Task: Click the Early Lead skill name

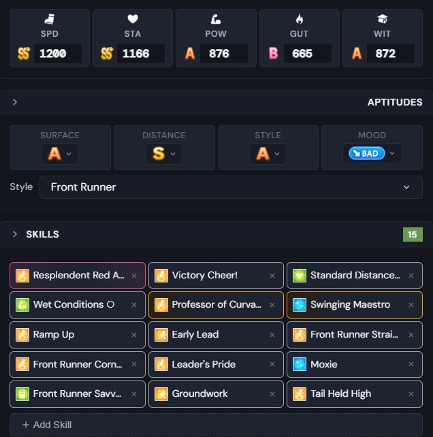Action: coord(195,334)
